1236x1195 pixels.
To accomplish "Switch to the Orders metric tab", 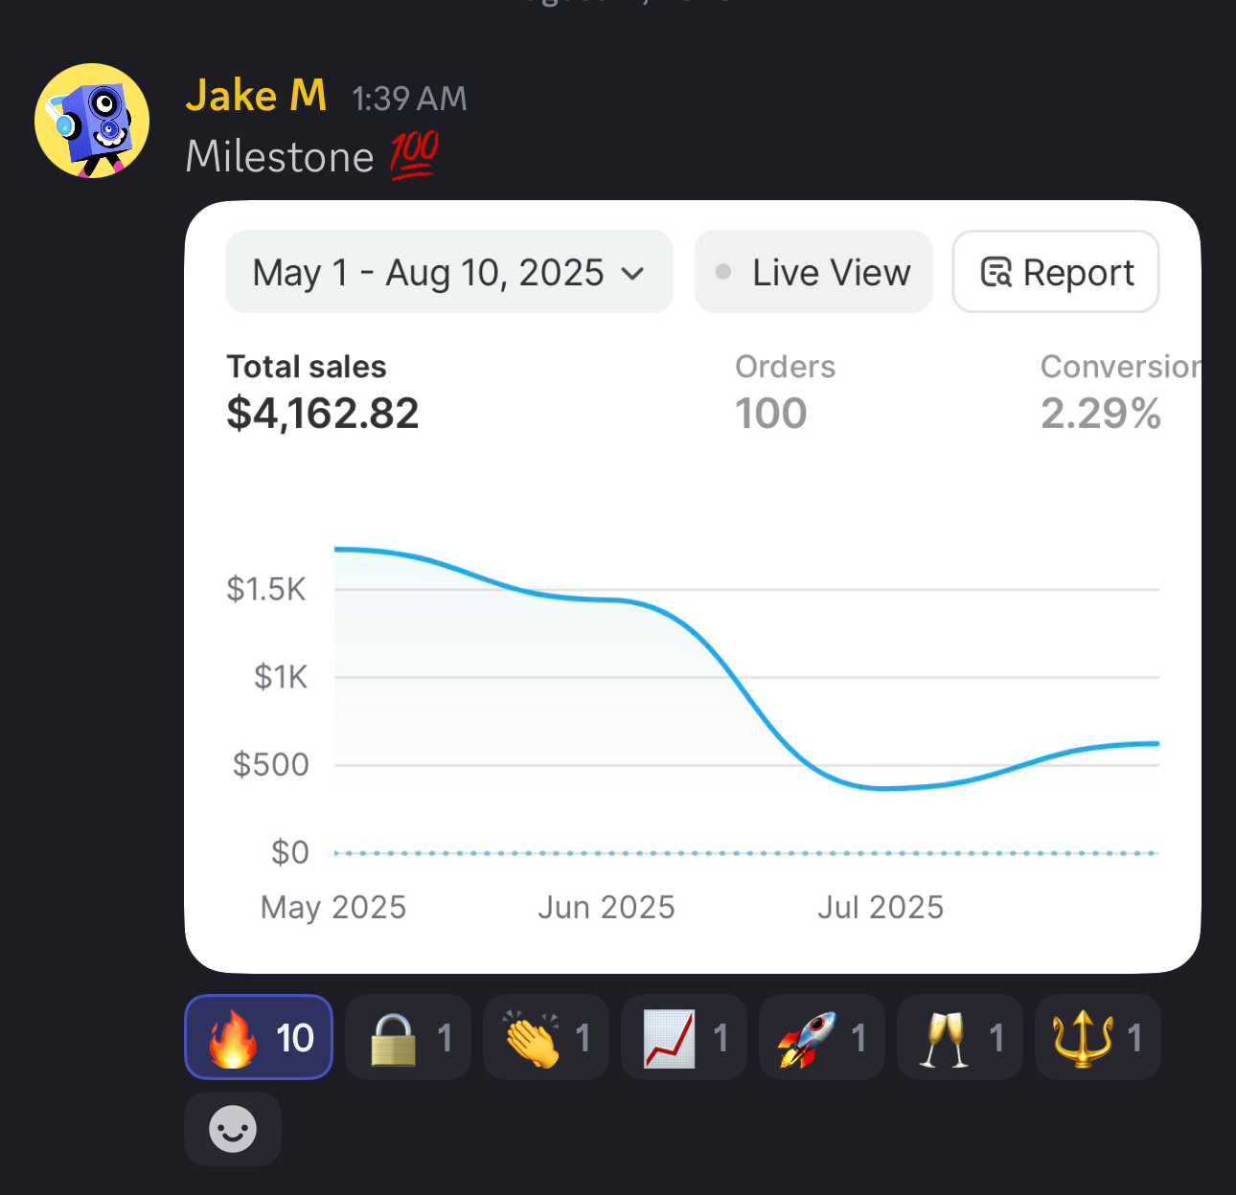I will pos(784,393).
